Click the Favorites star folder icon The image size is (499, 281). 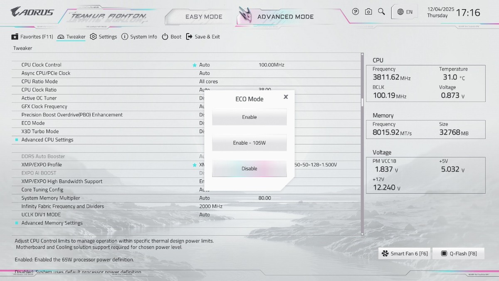click(15, 37)
